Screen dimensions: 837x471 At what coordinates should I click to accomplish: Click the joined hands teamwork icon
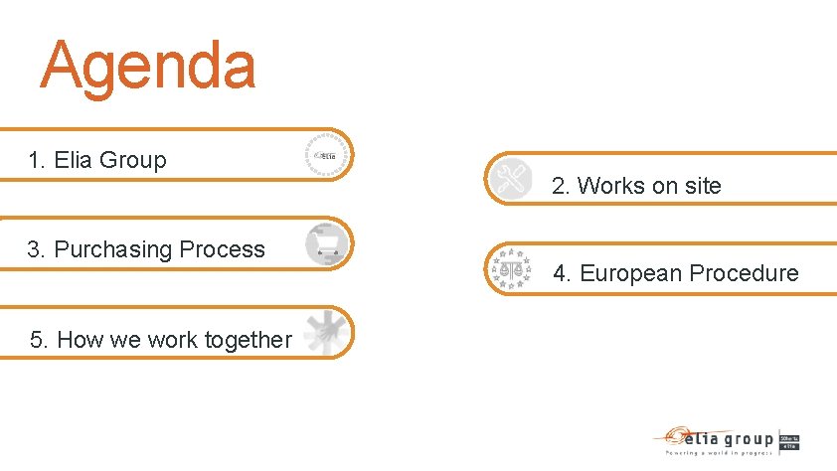click(325, 333)
